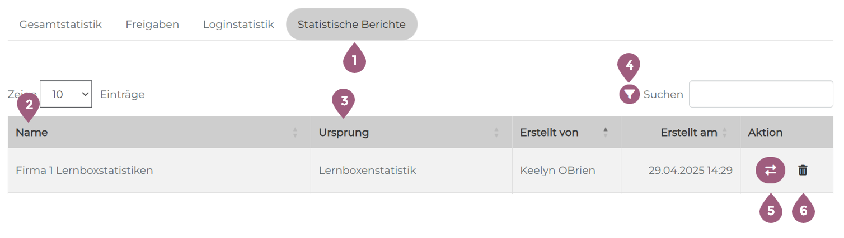Click the funnel filter icon beside Suchen
The height and width of the screenshot is (238, 844).
[x=630, y=95]
